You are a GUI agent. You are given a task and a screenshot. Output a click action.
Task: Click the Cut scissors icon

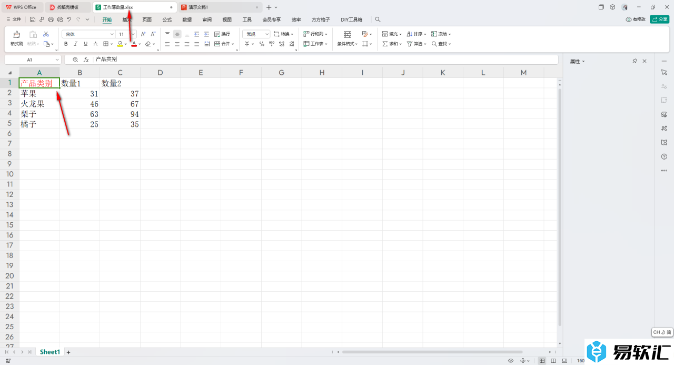click(46, 34)
